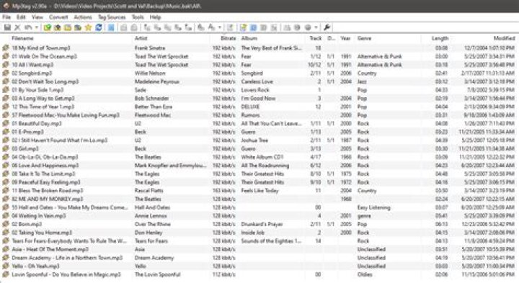Viewport: 519px width, 283px height.
Task: Click file icon beside 'Asia - Heat Of The Moment.mp3'
Action: pos(6,249)
